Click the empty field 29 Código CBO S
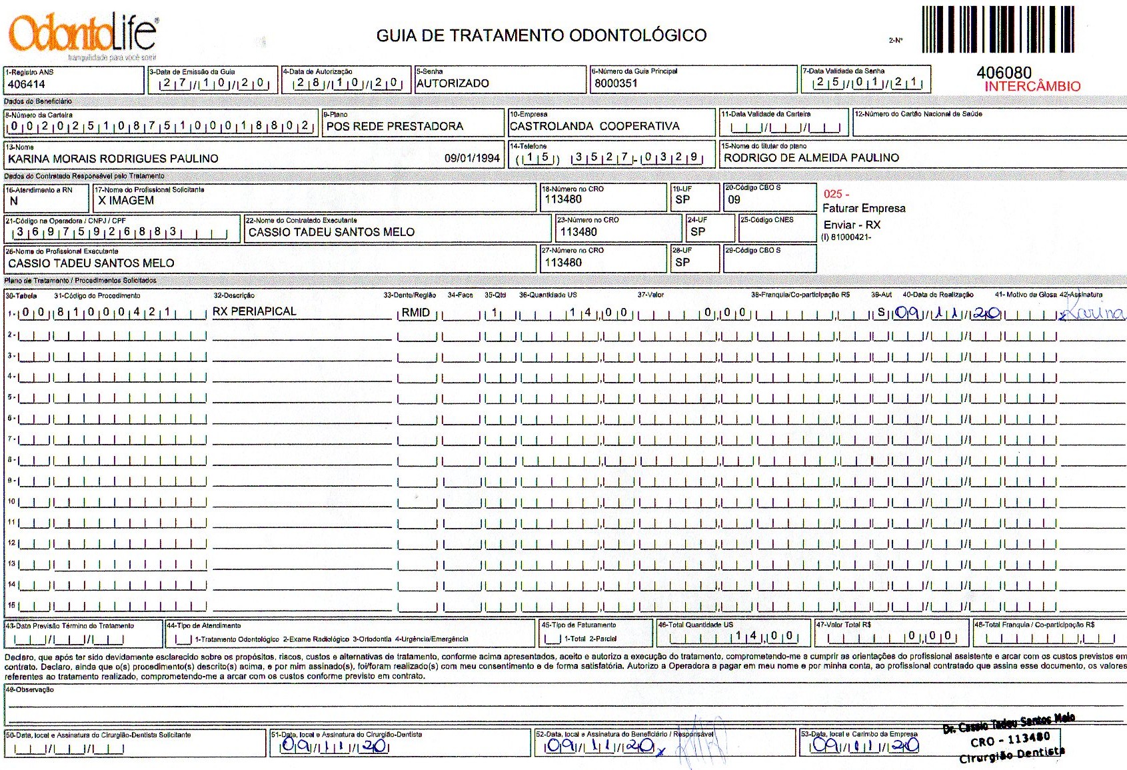 [x=770, y=259]
